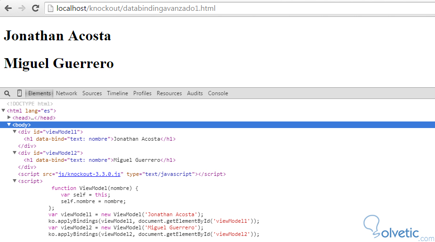Collapse the div viewModel2 node
The width and height of the screenshot is (435, 242).
coord(15,152)
